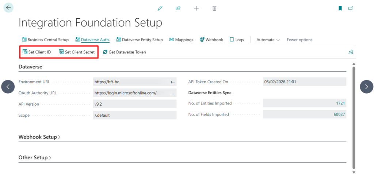Go to previous record arrow

click(x=8, y=87)
